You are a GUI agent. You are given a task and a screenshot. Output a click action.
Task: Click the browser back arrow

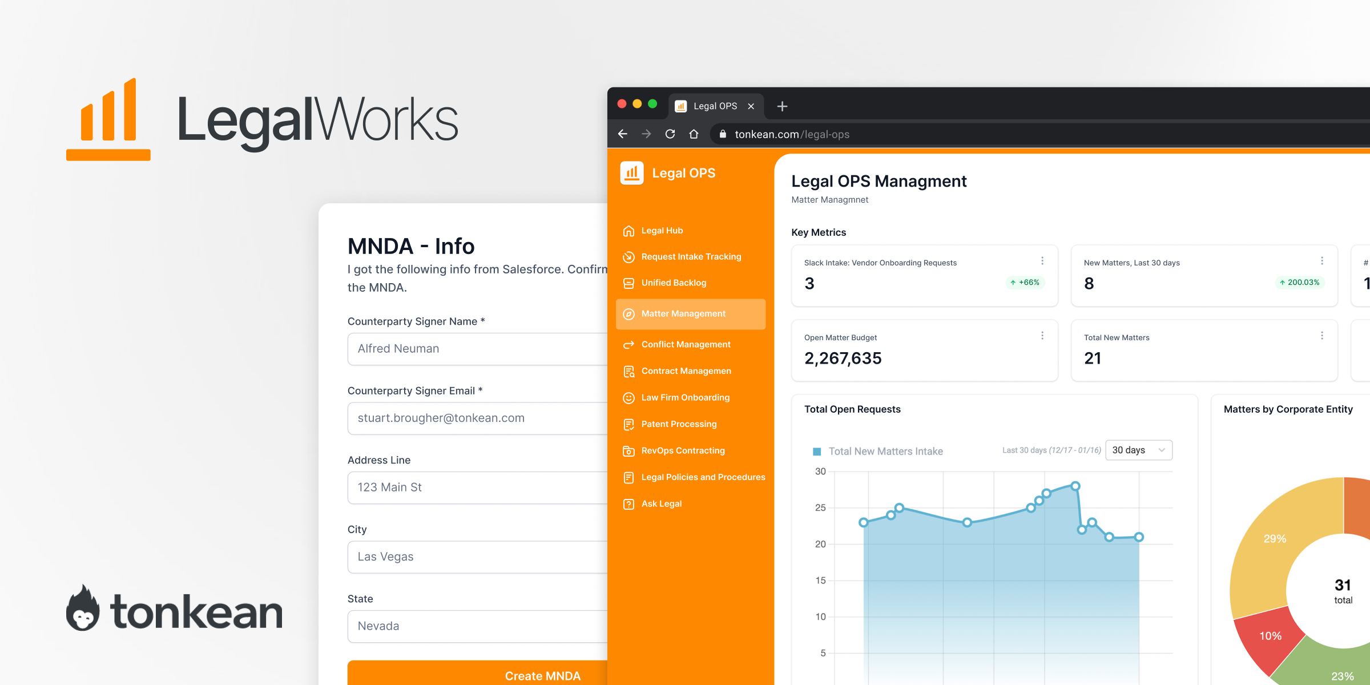(x=623, y=134)
